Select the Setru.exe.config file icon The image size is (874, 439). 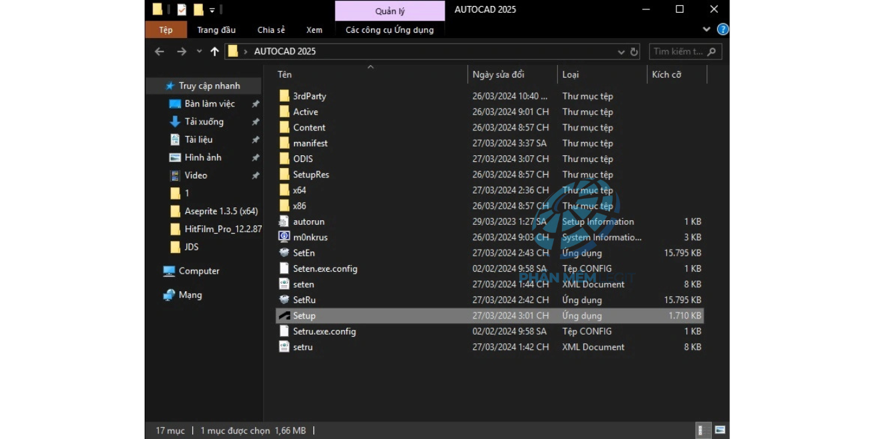tap(284, 331)
